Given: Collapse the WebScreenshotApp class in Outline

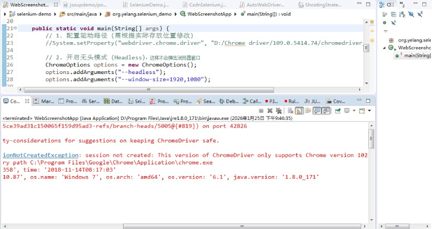Looking at the screenshot, I should (x=385, y=48).
